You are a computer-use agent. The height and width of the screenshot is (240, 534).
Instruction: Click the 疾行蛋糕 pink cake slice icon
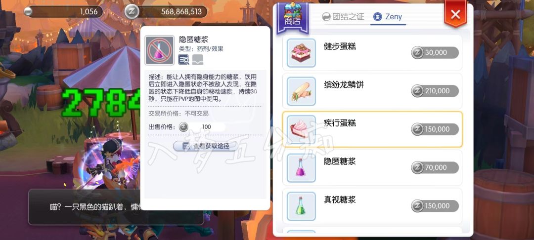pos(301,129)
